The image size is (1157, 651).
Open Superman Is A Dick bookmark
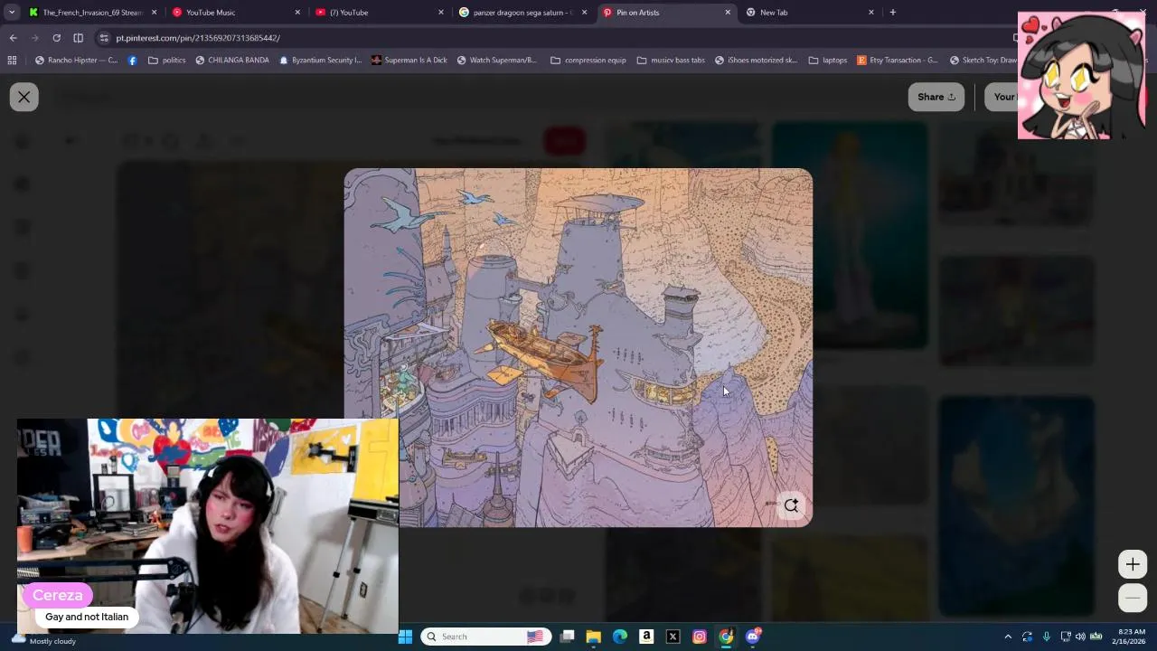click(x=409, y=61)
